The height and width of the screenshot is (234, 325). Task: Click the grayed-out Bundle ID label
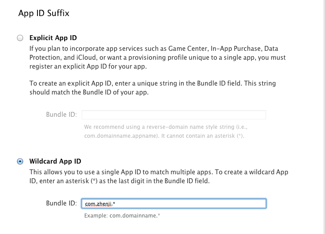(x=62, y=115)
